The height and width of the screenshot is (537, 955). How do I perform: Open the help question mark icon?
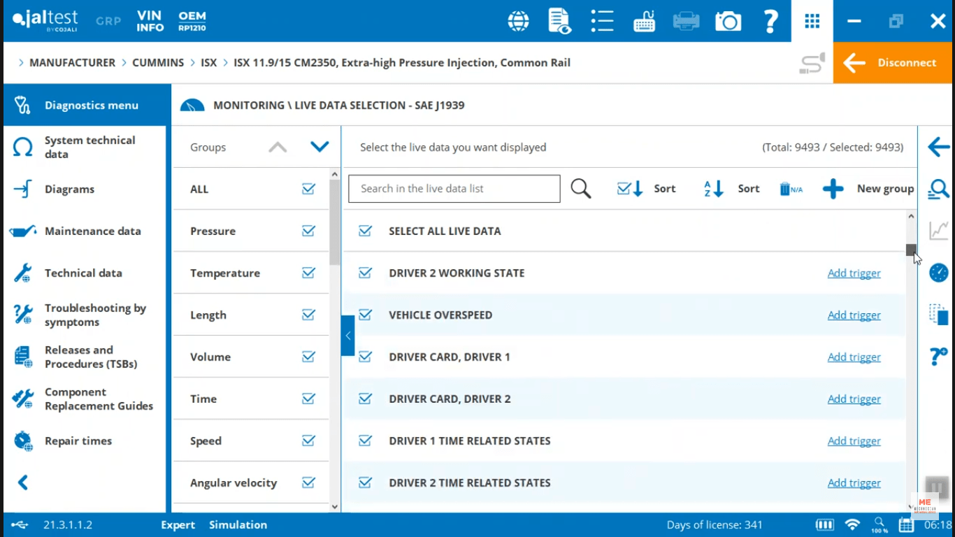pos(770,22)
